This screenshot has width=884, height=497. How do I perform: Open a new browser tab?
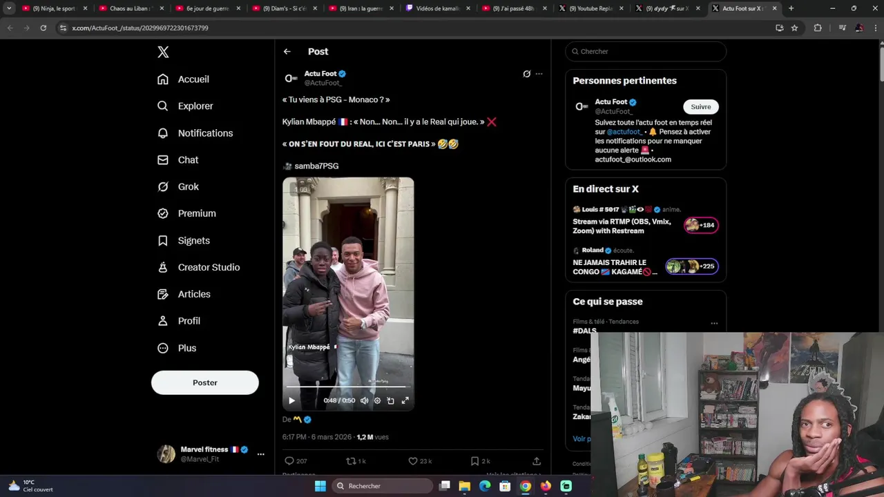(791, 8)
